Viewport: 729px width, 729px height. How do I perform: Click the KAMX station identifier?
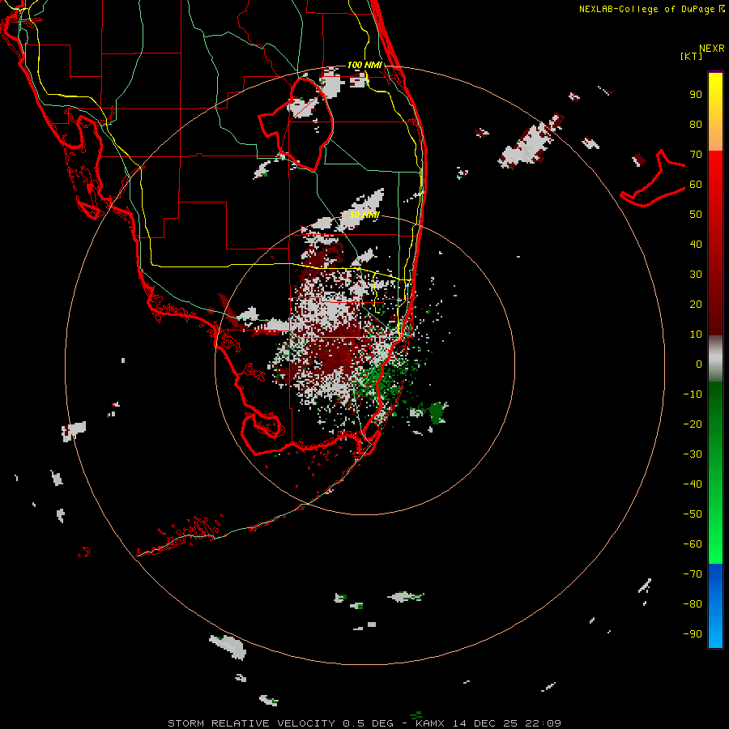tap(430, 723)
